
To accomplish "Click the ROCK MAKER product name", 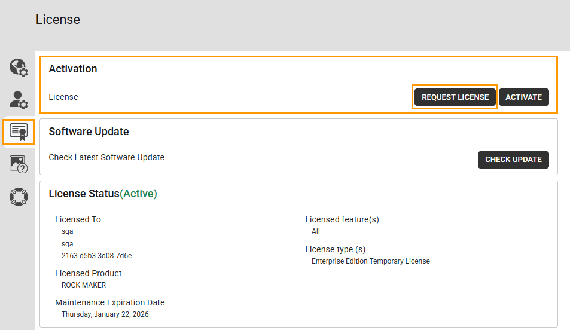I will [x=84, y=285].
